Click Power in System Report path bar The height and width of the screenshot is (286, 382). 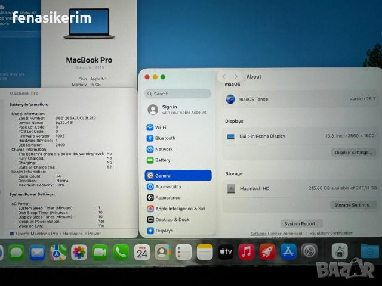pyautogui.click(x=94, y=234)
